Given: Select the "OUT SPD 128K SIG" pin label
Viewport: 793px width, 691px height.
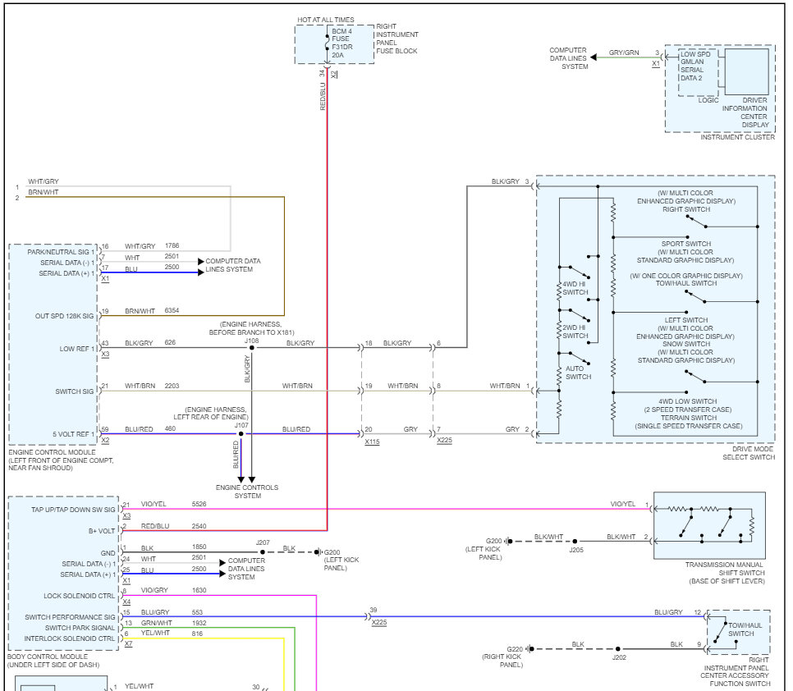Looking at the screenshot, I should click(64, 316).
